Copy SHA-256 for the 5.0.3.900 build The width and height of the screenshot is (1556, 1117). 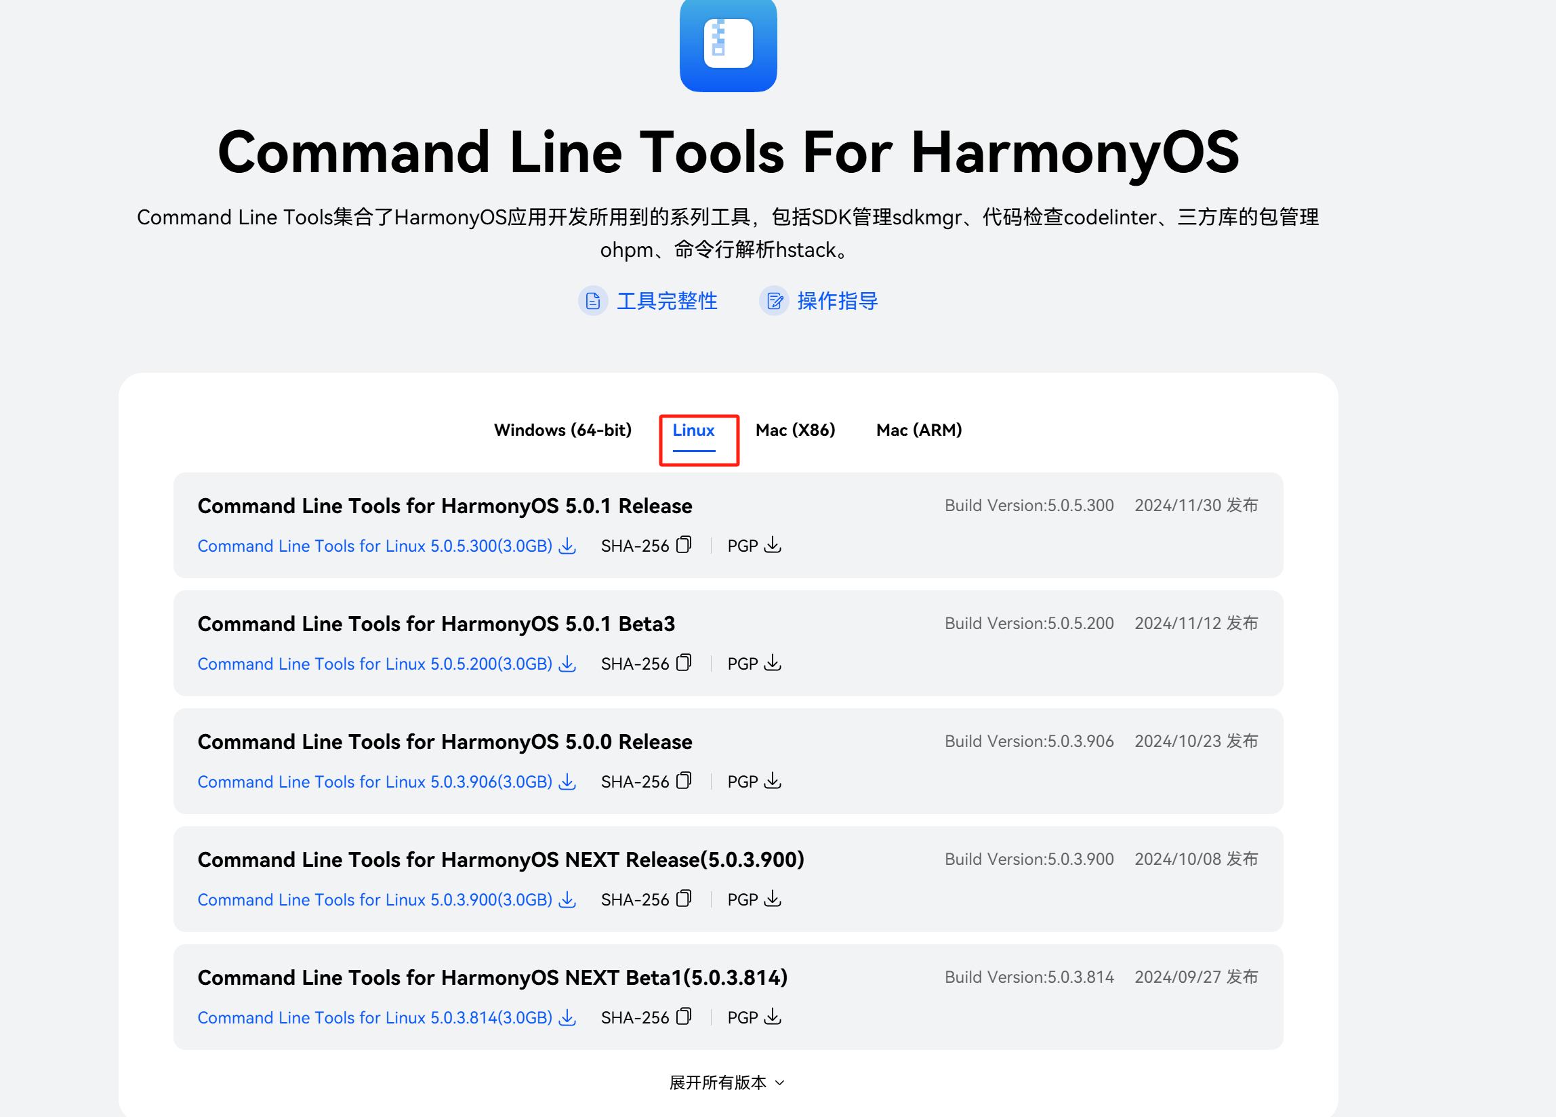[683, 899]
